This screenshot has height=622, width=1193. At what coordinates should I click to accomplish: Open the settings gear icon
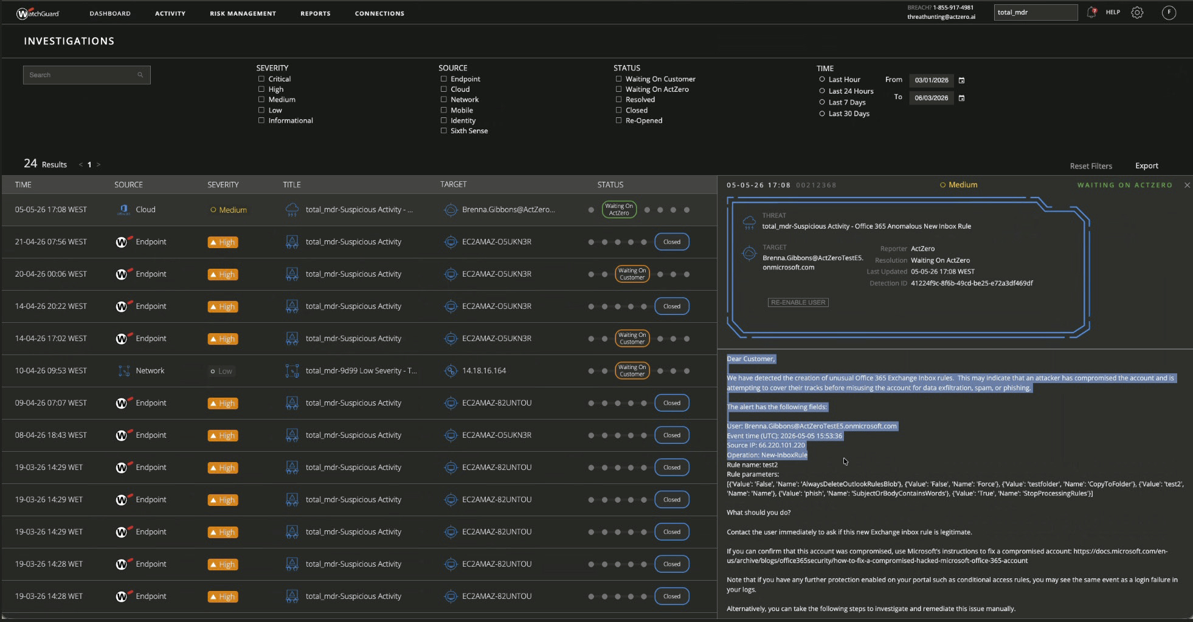tap(1137, 12)
